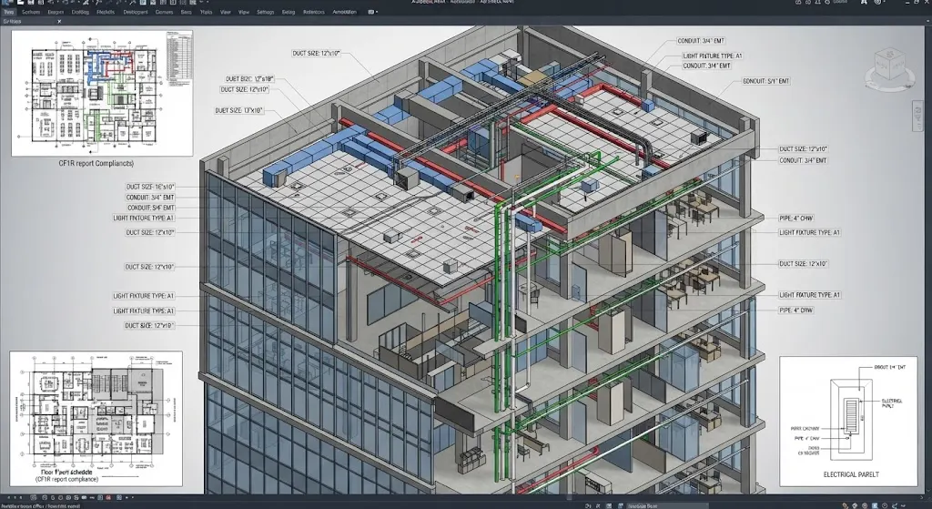Close the open document tab
Screen dimensions: 932x509
(x=59, y=22)
